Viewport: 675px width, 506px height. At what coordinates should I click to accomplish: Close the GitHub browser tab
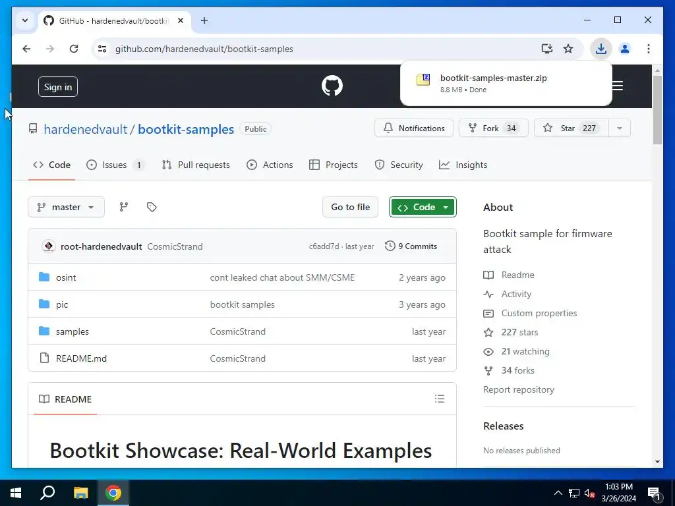[x=181, y=20]
